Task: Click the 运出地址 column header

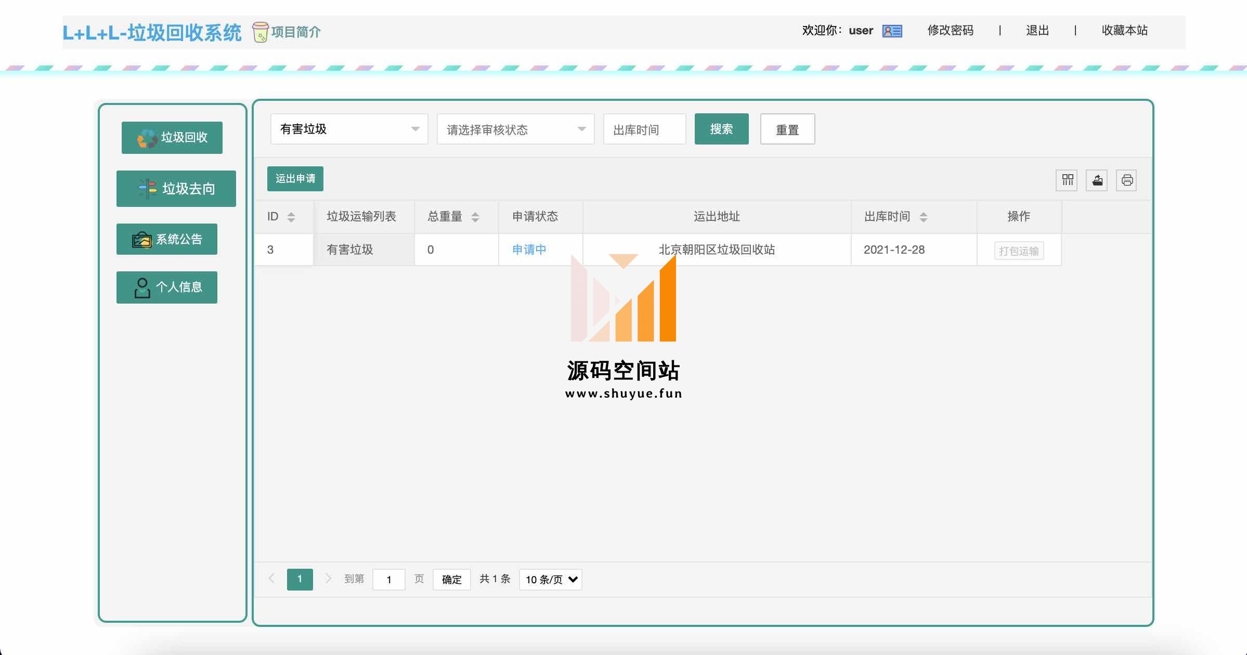Action: click(x=717, y=217)
